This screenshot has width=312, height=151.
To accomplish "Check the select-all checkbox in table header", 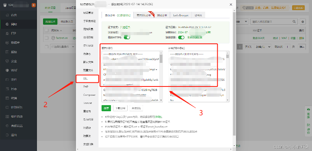I will (47, 30).
